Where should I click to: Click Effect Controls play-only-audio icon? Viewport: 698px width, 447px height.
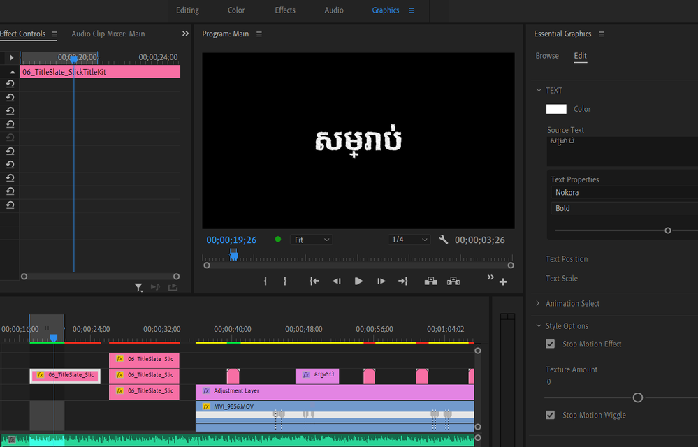[x=155, y=287]
